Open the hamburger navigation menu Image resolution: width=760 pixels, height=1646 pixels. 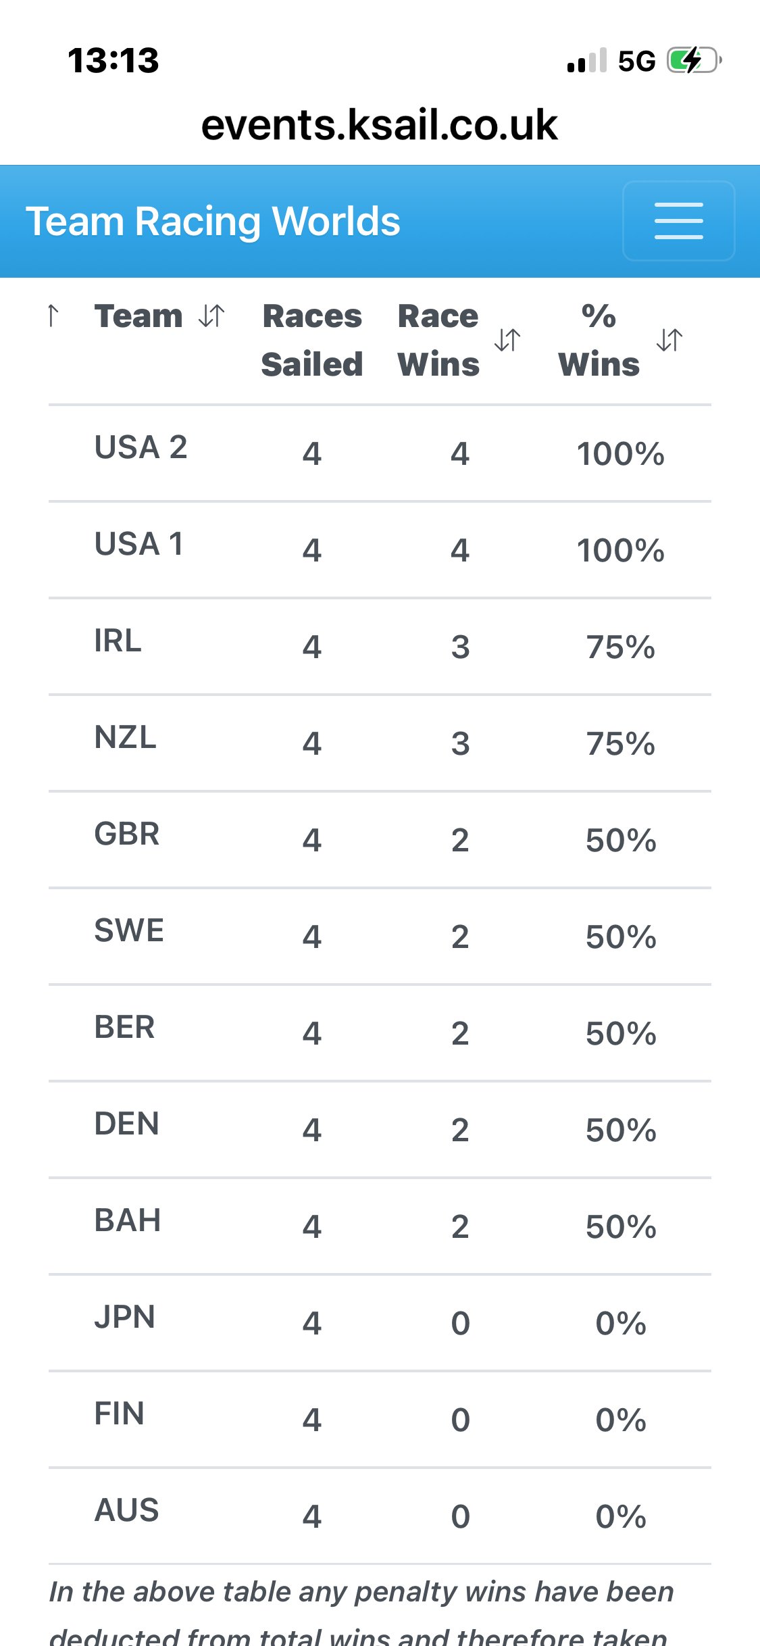(x=678, y=221)
